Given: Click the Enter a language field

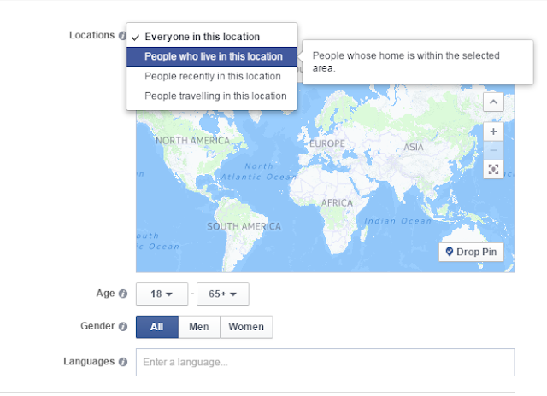Looking at the screenshot, I should pos(325,362).
